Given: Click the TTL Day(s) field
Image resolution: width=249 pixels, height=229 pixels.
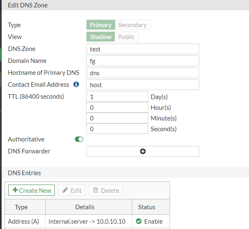Looking at the screenshot, I should coord(117,97).
